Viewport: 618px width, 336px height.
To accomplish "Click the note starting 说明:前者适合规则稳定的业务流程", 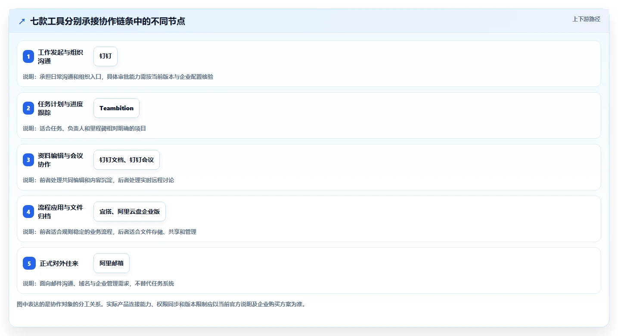I will (x=110, y=232).
